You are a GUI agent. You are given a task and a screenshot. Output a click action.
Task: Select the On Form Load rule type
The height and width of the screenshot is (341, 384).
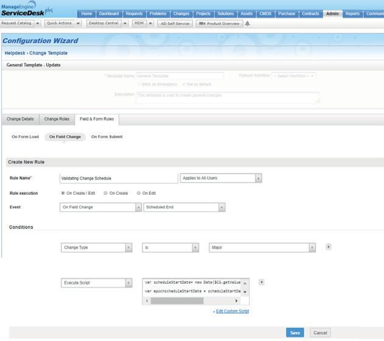[25, 136]
